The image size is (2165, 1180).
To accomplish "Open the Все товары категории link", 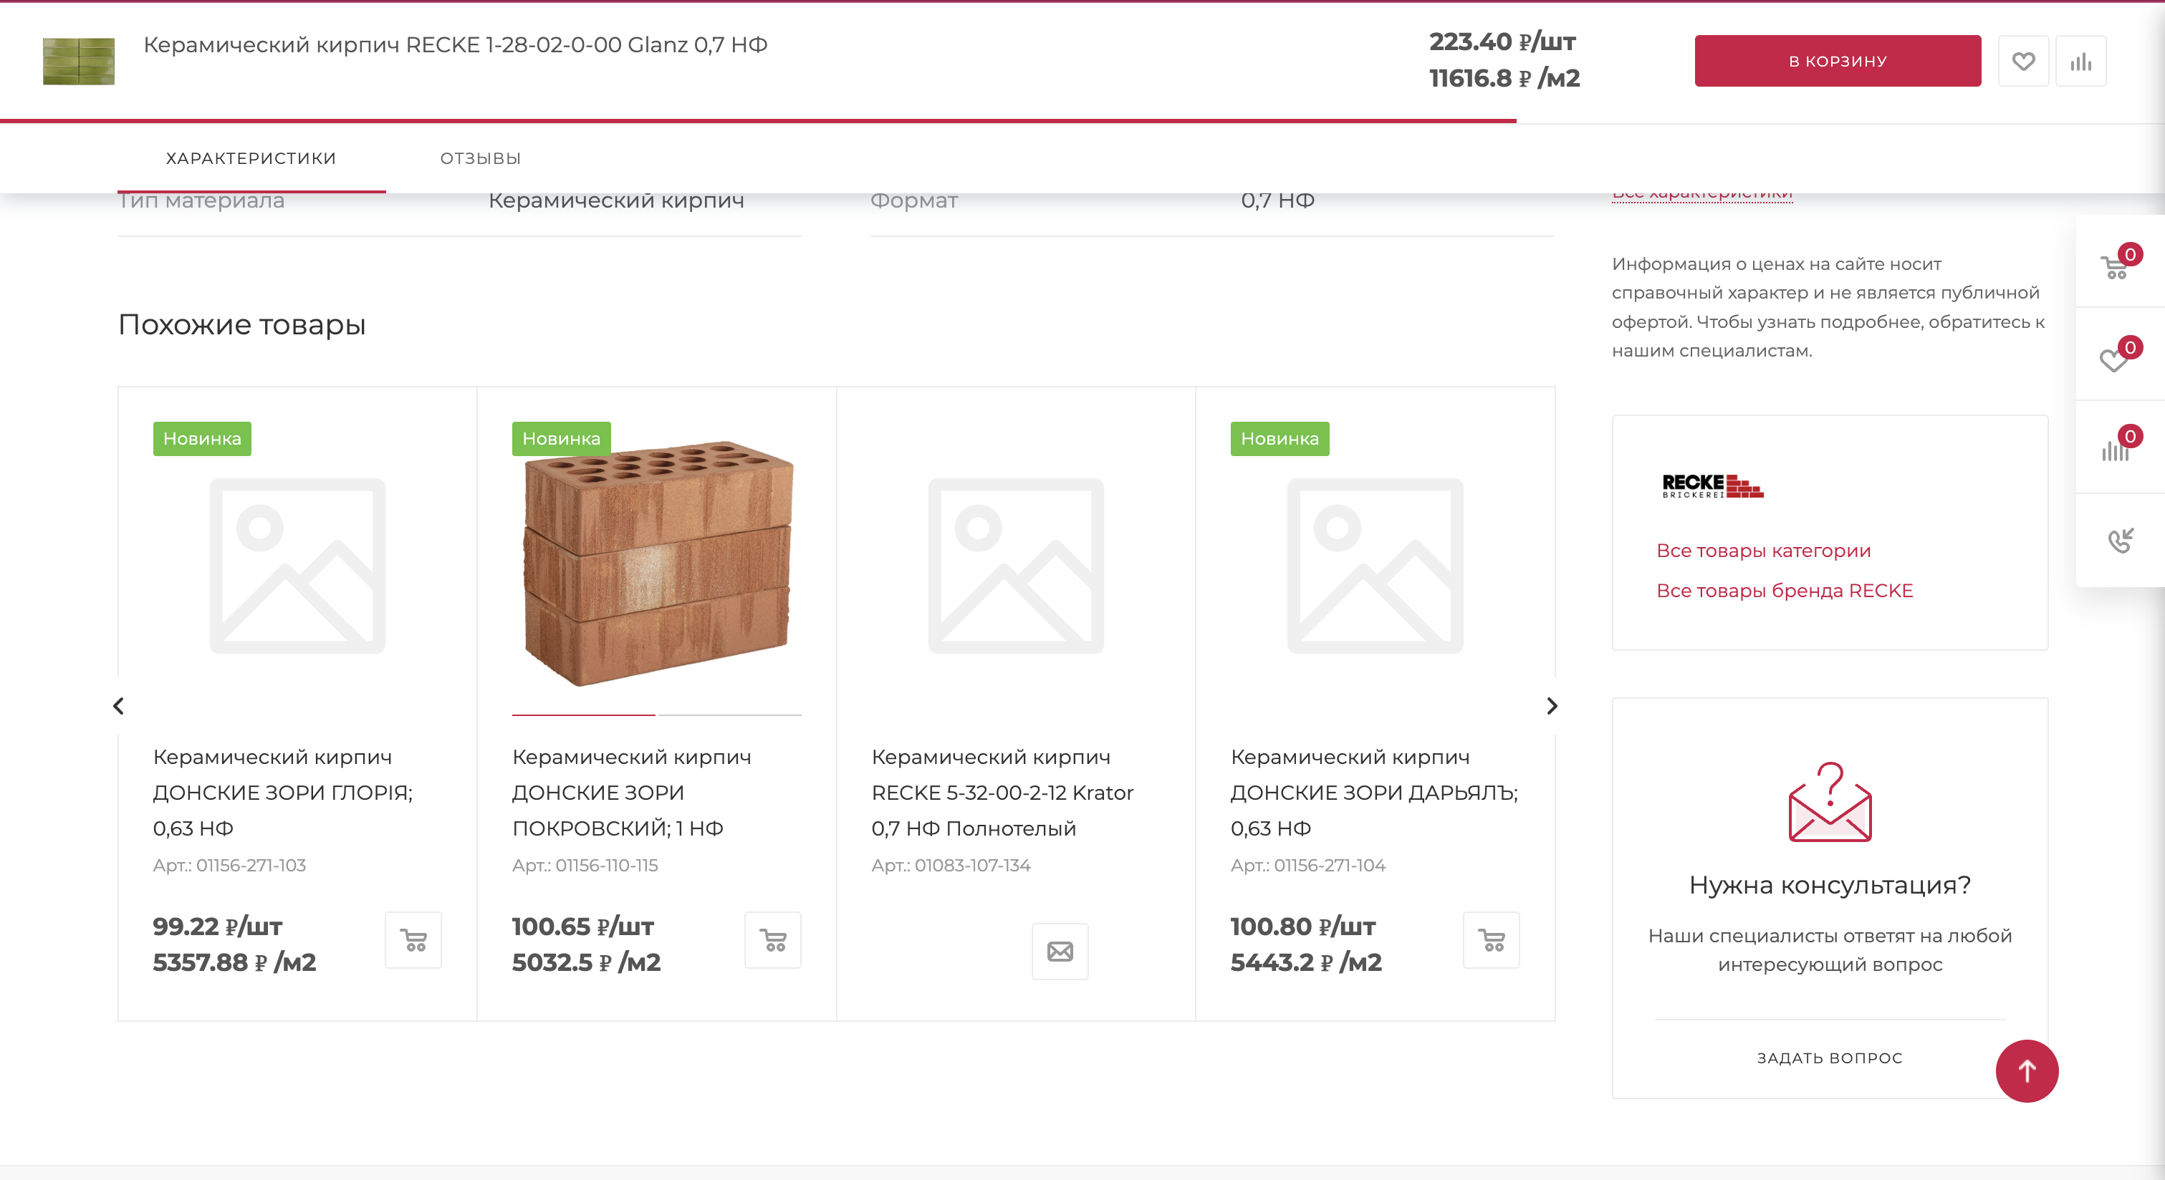I will (1762, 550).
